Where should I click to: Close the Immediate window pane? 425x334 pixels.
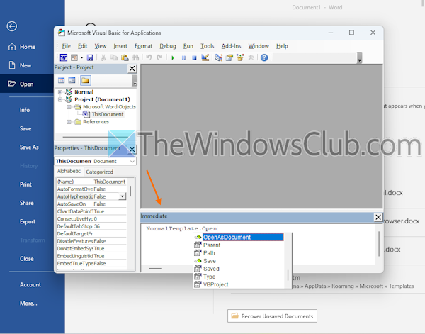tap(378, 217)
